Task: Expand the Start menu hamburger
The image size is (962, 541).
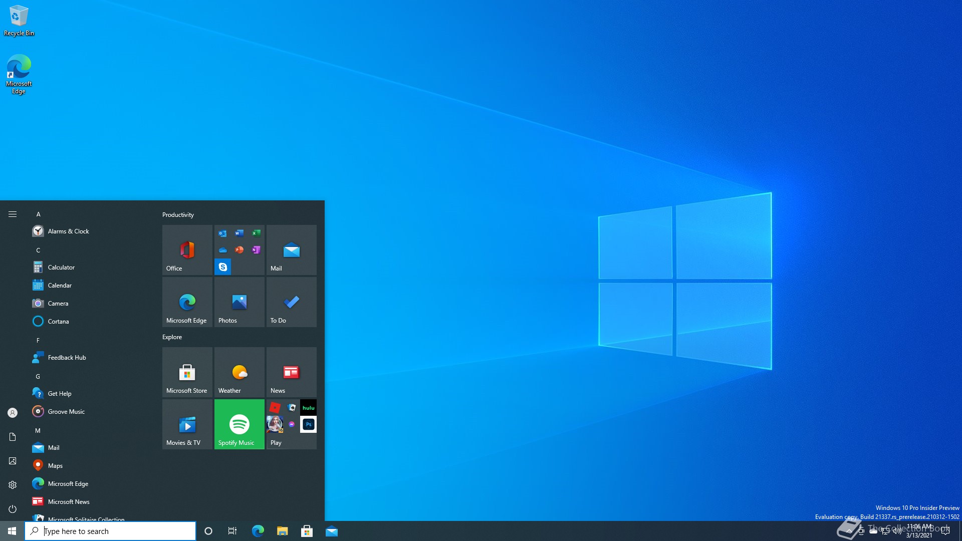Action: pyautogui.click(x=13, y=214)
